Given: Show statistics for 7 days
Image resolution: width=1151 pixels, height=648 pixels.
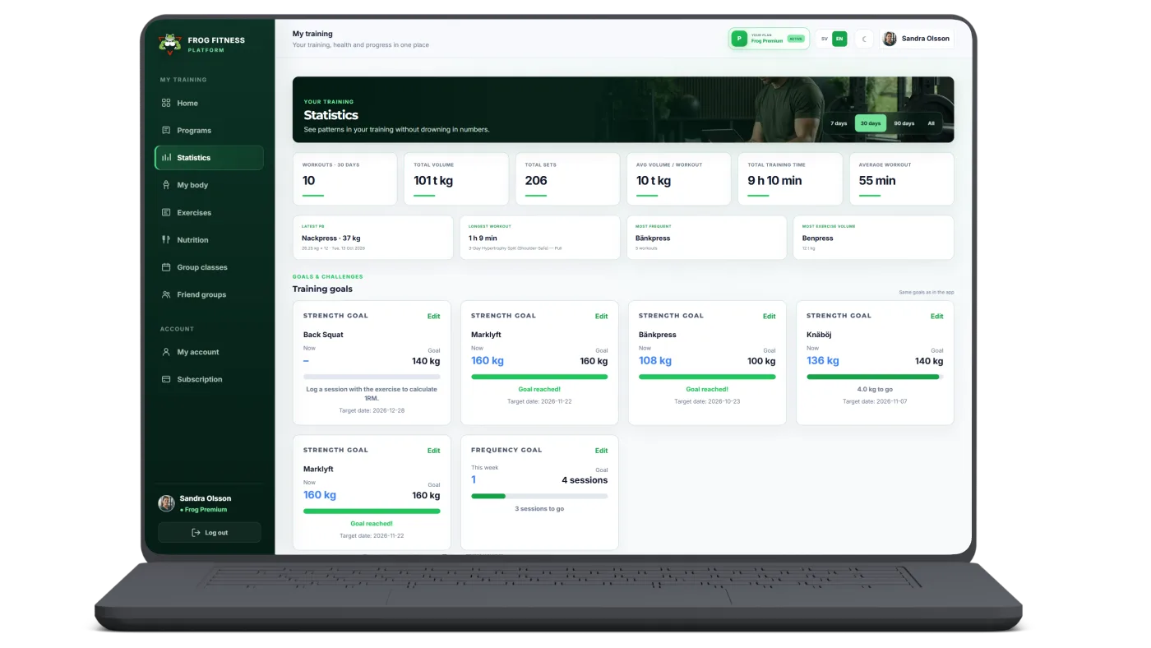Looking at the screenshot, I should pyautogui.click(x=839, y=123).
